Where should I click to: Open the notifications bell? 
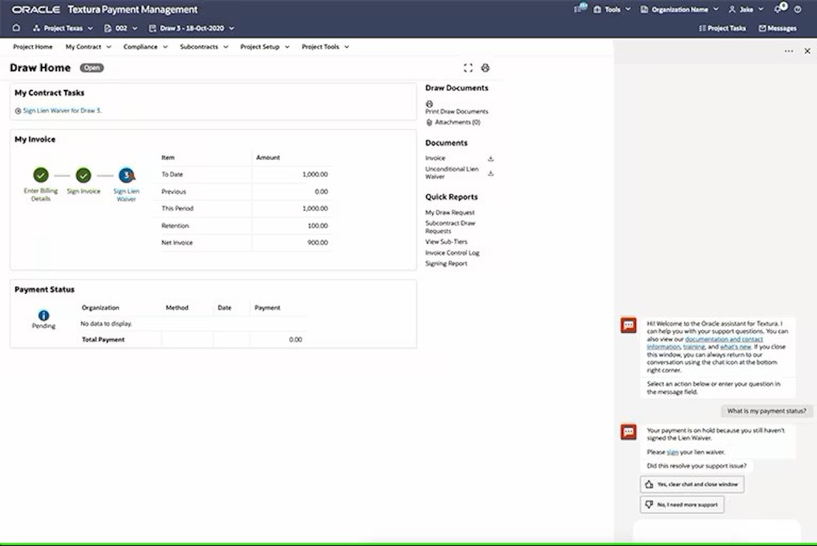point(778,9)
